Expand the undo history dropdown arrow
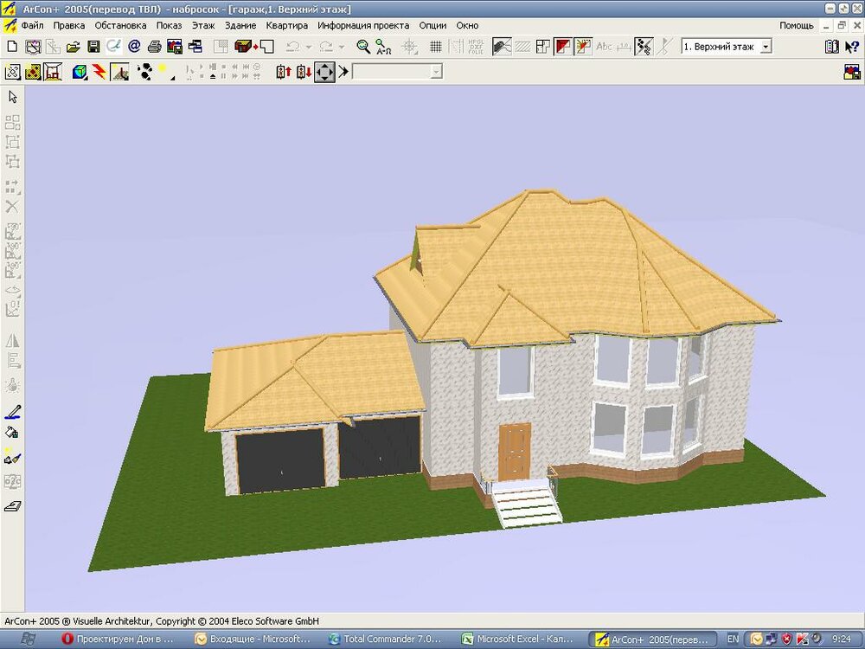Viewport: 865px width, 649px height. (x=310, y=47)
